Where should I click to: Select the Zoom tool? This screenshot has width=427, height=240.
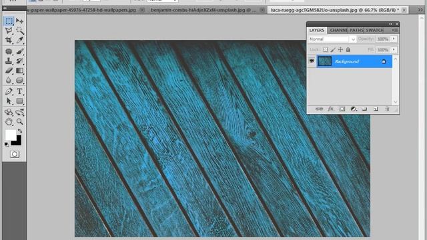pyautogui.click(x=19, y=121)
